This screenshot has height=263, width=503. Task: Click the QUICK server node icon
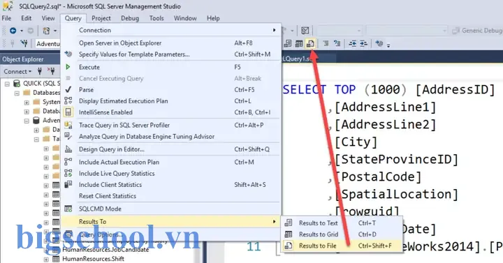17,83
